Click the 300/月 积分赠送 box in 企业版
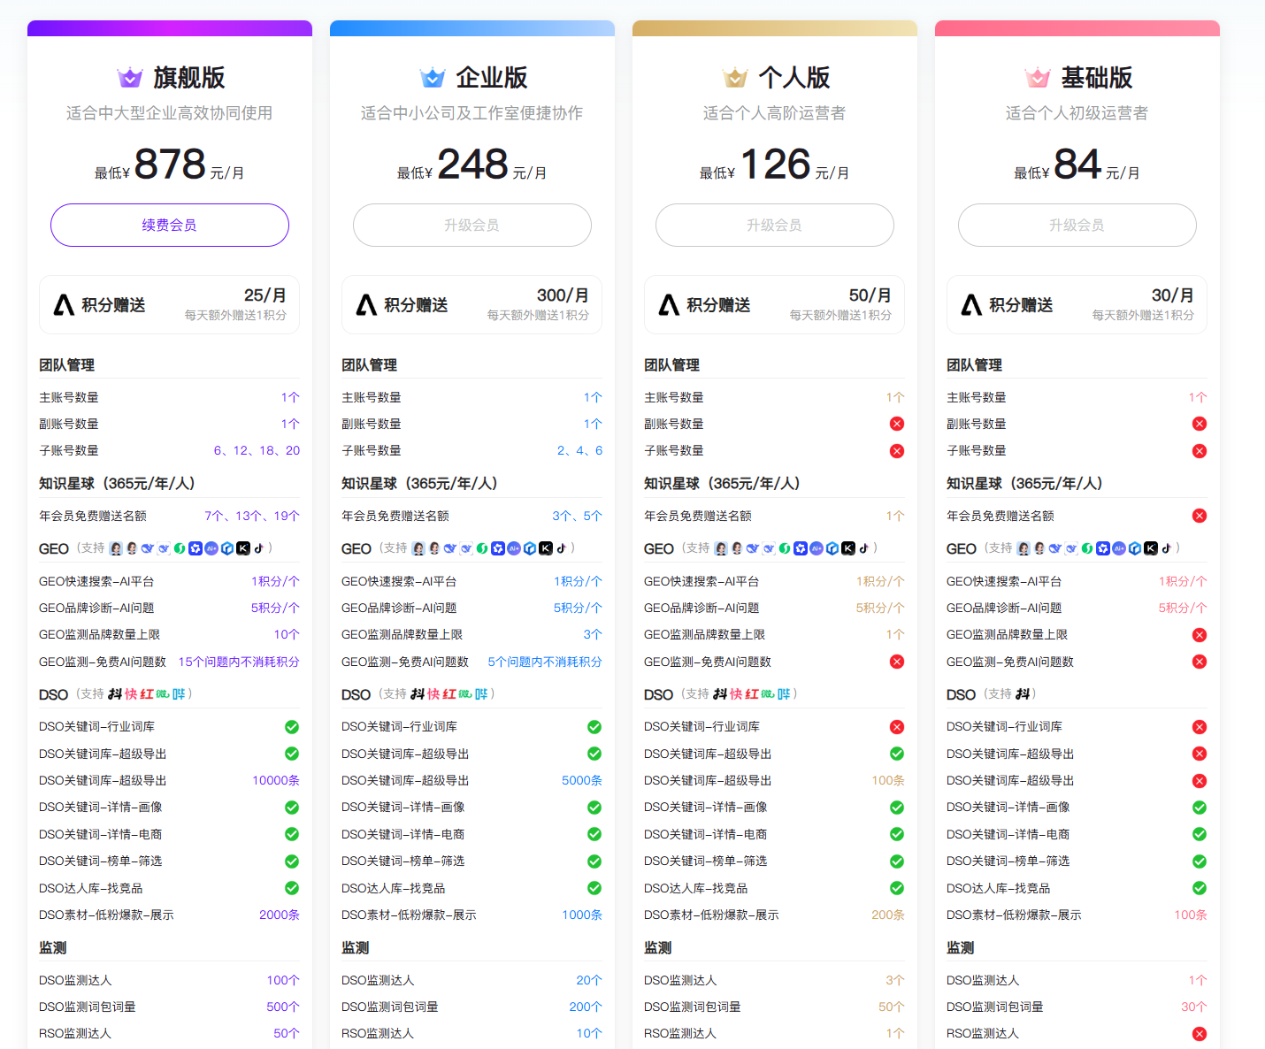 pyautogui.click(x=471, y=305)
